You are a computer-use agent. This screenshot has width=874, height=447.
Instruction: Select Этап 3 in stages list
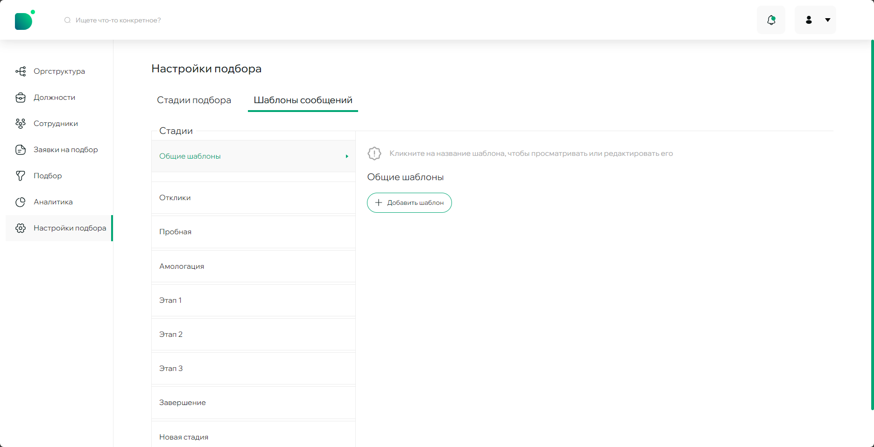tap(254, 369)
